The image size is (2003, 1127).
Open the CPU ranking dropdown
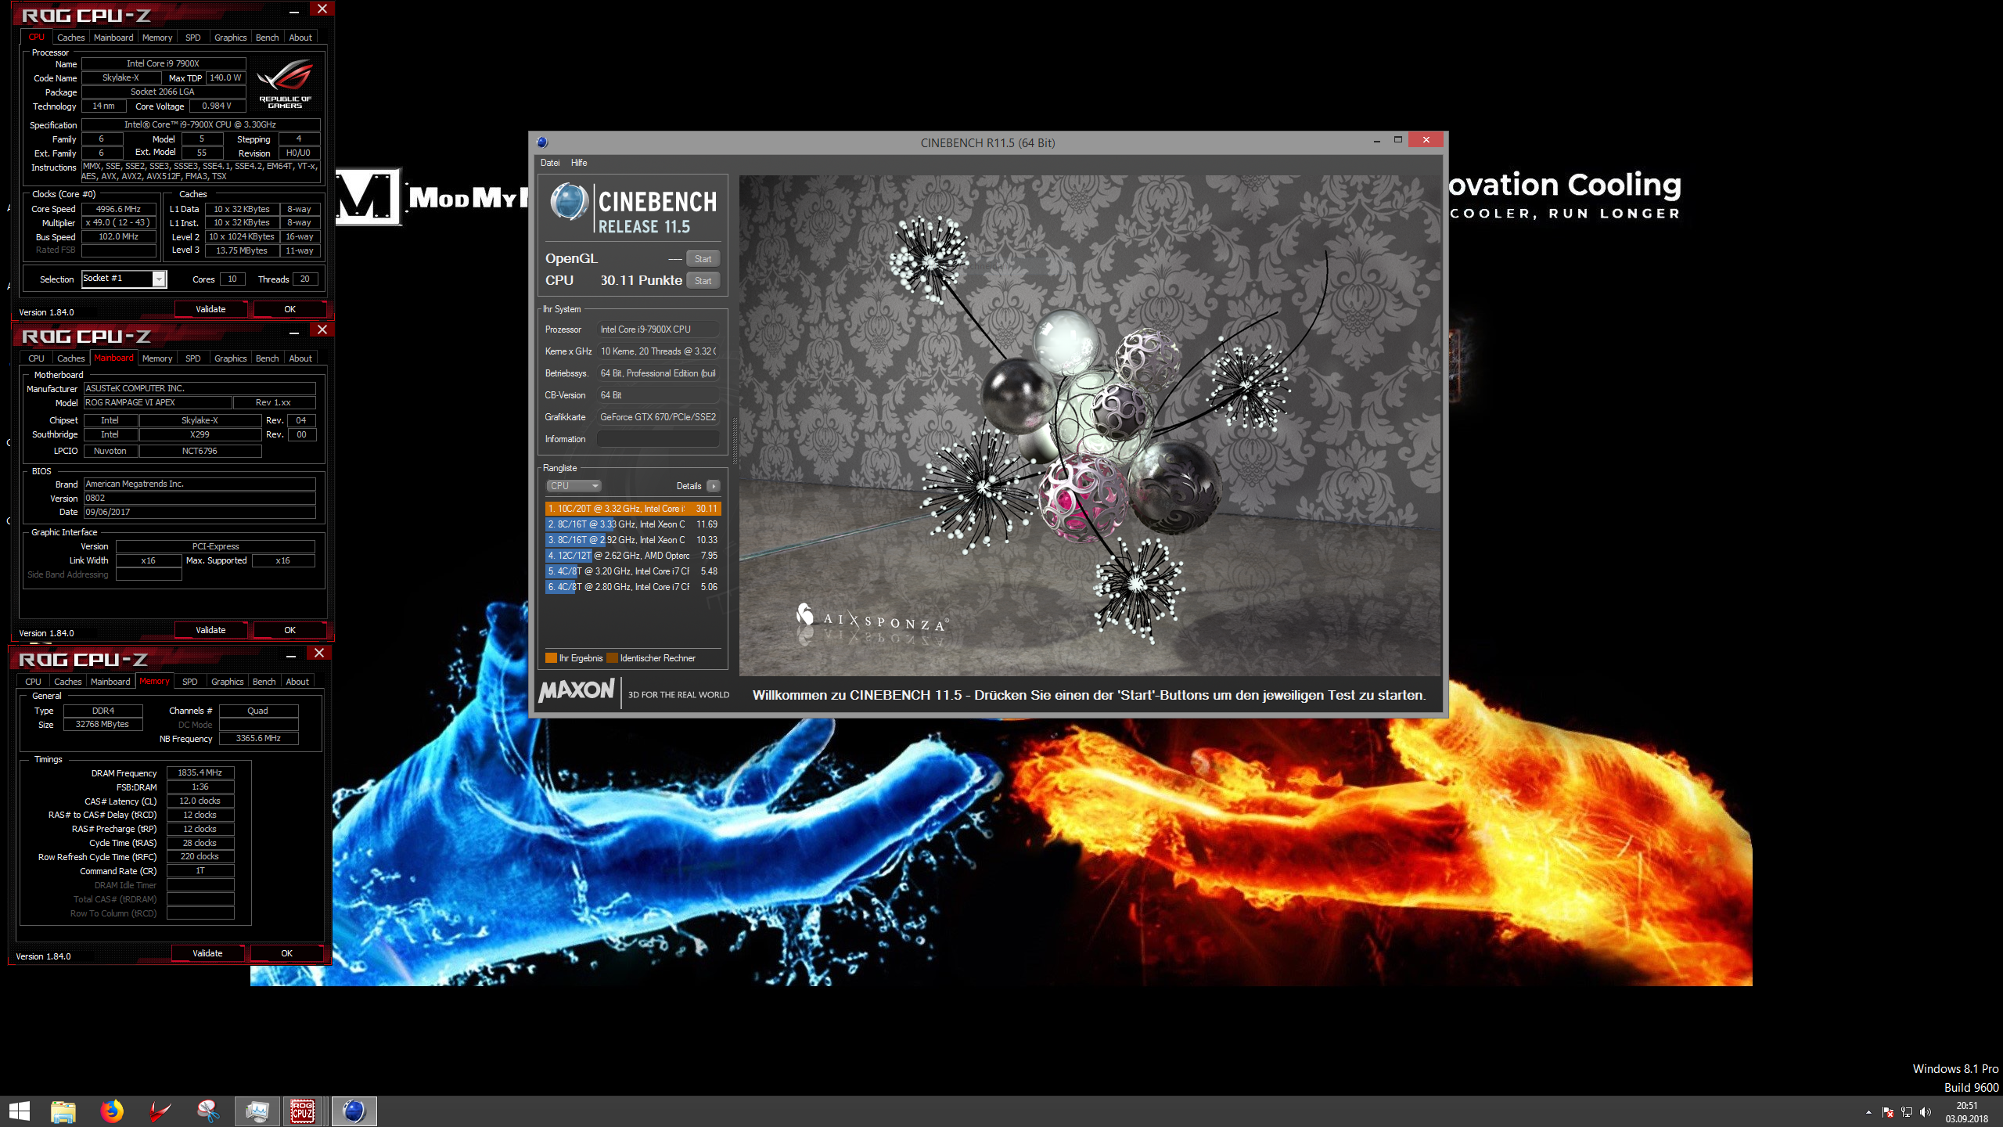point(574,486)
